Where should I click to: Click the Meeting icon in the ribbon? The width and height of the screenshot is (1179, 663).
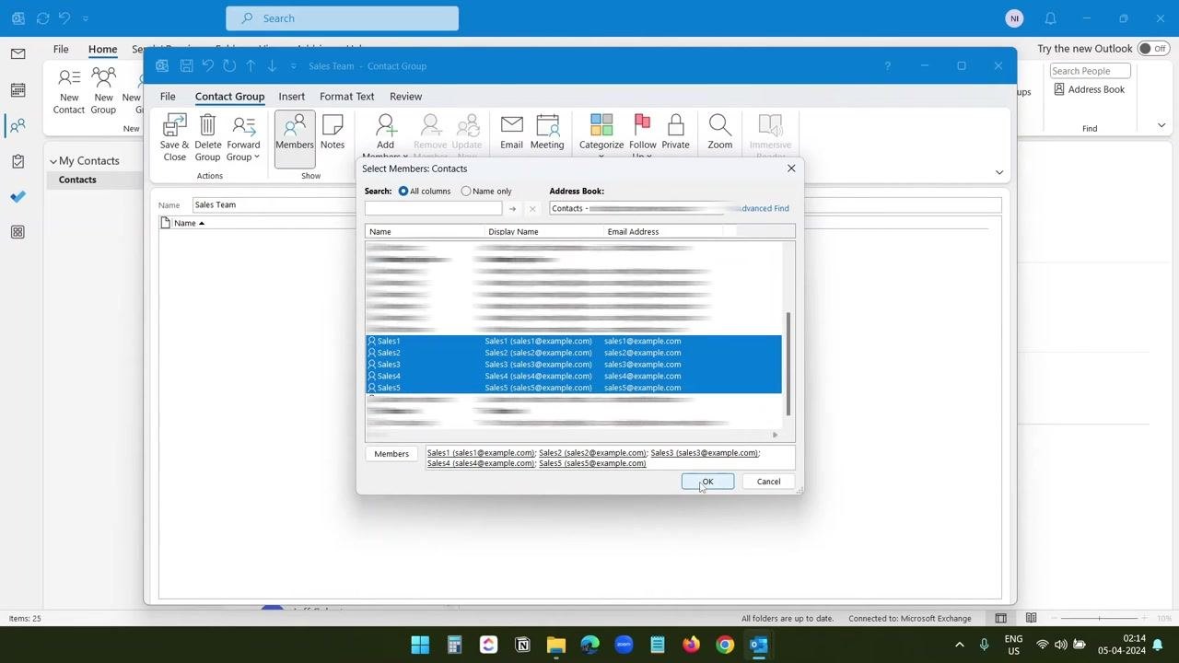[x=547, y=133]
